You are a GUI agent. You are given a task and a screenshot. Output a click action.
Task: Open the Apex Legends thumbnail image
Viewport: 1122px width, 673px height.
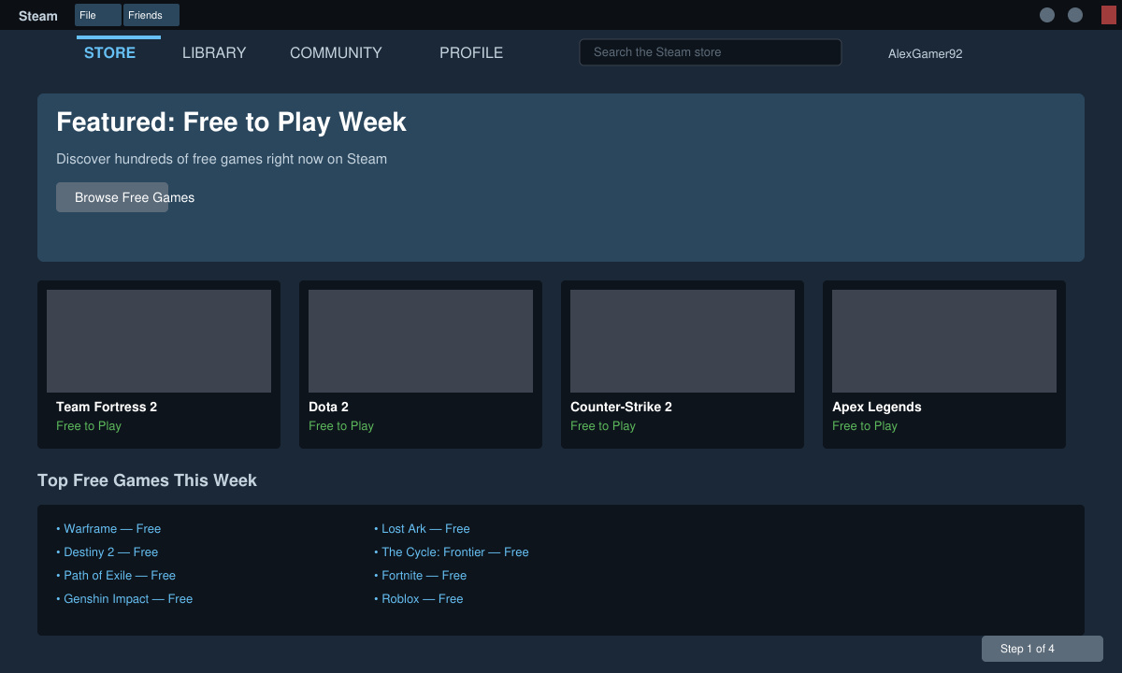[944, 341]
